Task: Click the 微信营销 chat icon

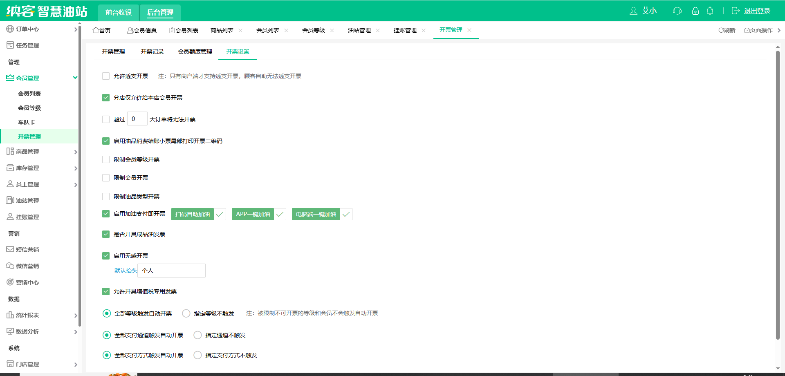Action: coord(10,266)
